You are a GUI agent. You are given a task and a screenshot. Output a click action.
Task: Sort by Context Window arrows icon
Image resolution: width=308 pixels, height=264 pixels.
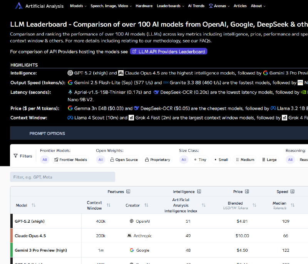pos(109,205)
